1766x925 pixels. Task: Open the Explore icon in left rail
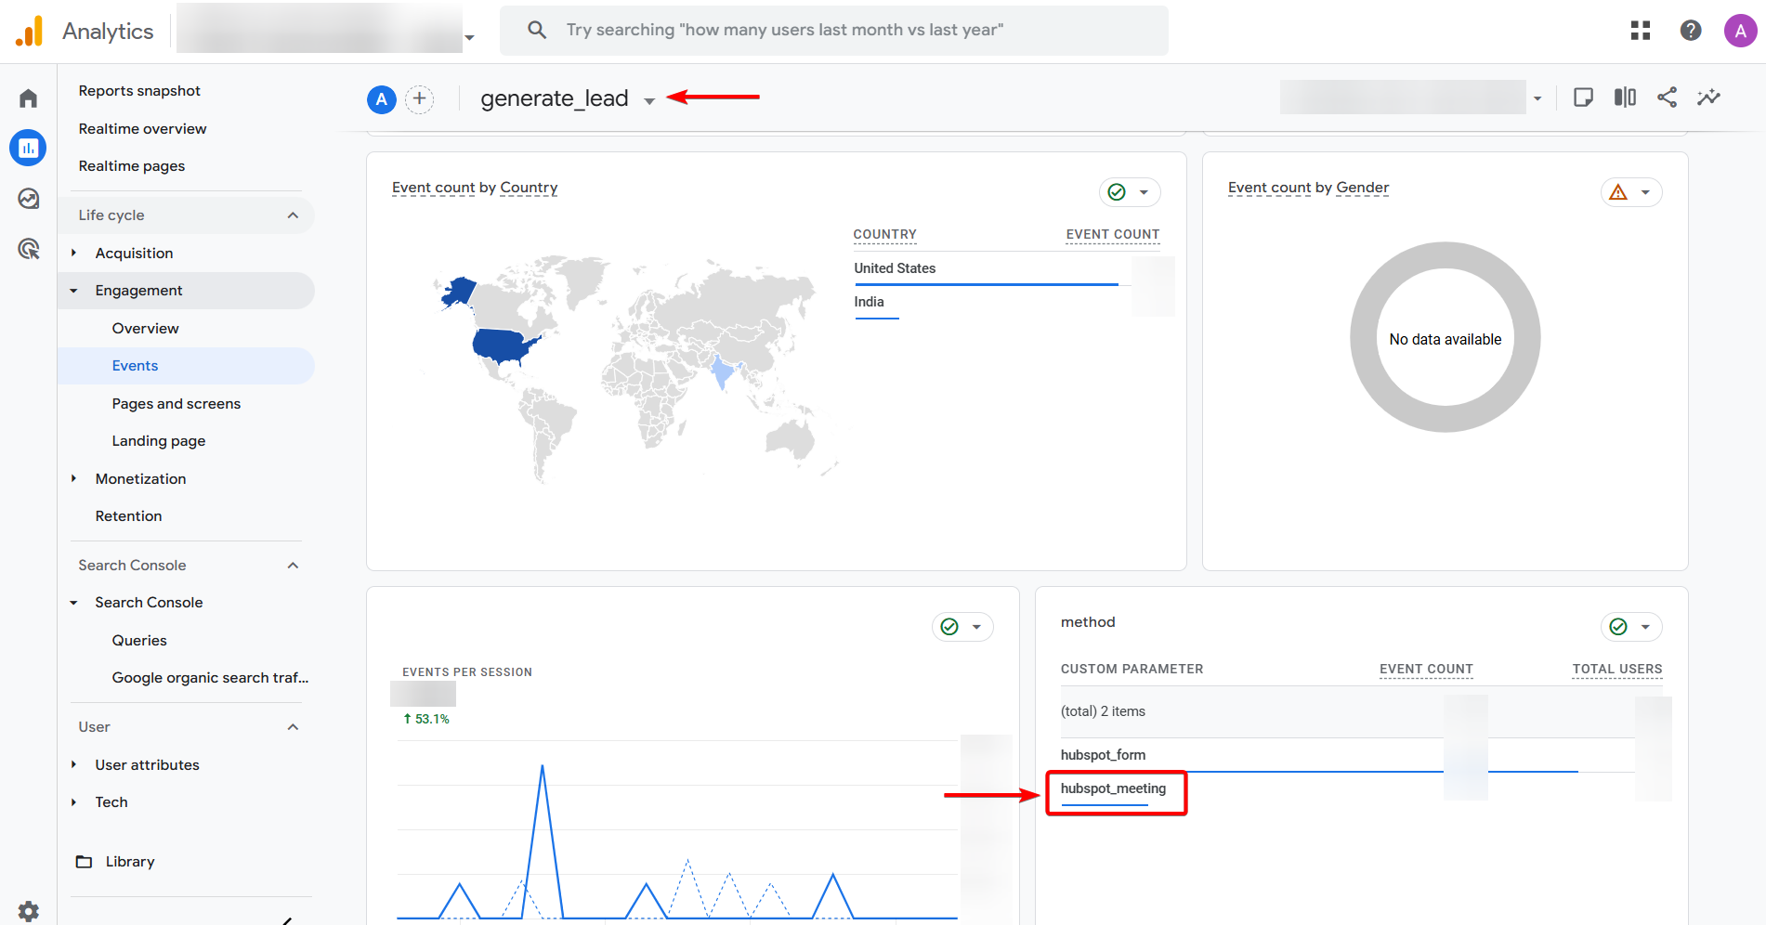point(28,198)
